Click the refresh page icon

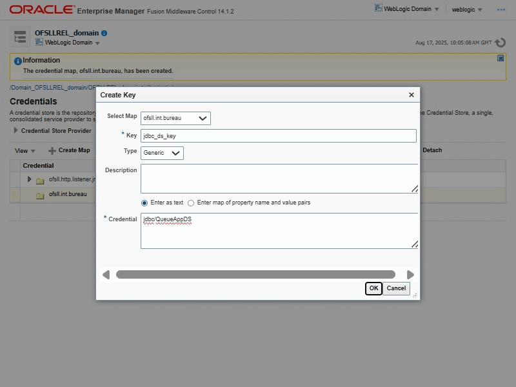[x=501, y=43]
